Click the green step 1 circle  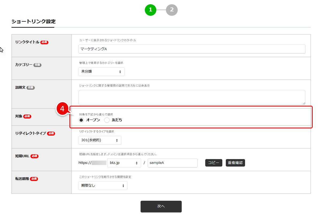pyautogui.click(x=150, y=10)
